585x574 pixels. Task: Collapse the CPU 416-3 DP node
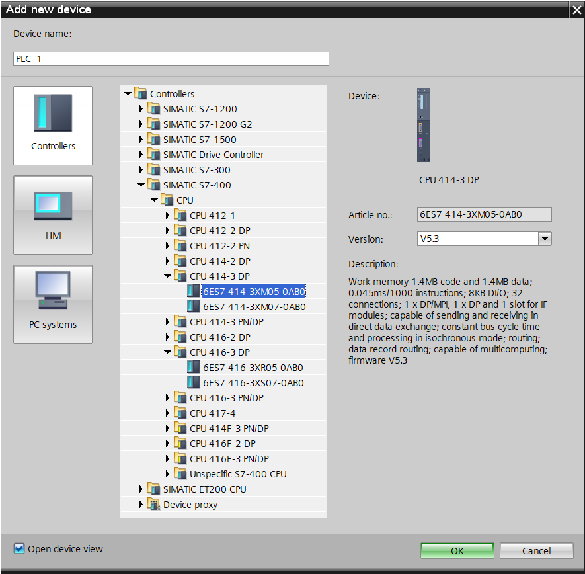click(167, 352)
